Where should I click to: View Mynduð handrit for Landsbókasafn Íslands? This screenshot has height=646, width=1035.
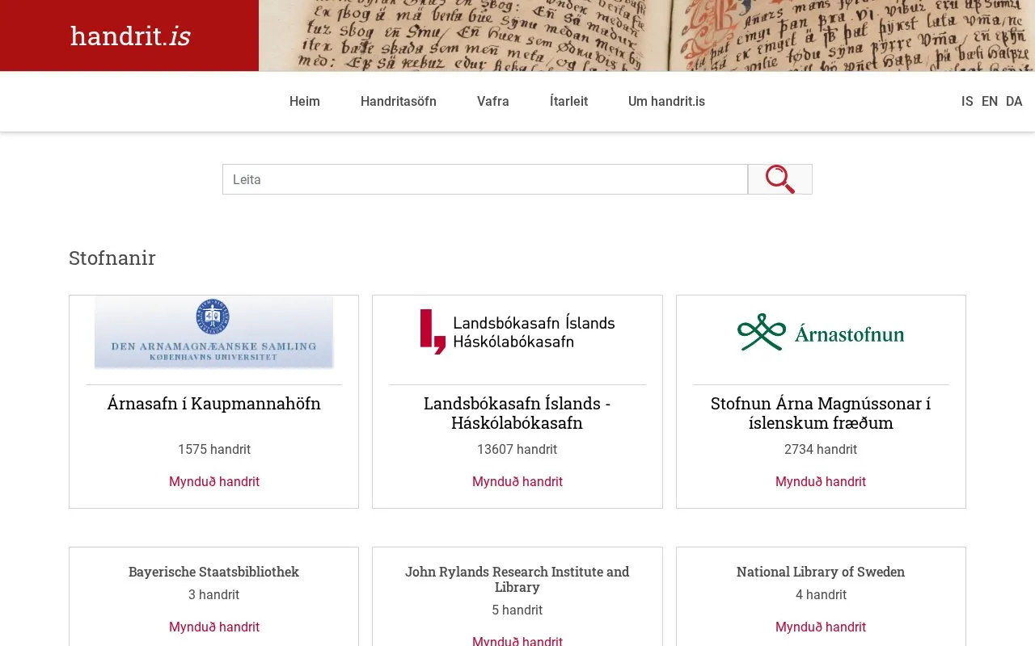pyautogui.click(x=517, y=481)
